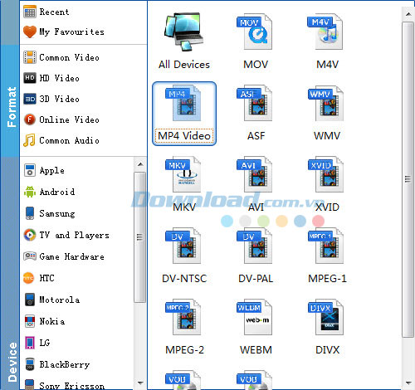The width and height of the screenshot is (415, 390).
Task: Click the format grid scroll-down arrow
Action: pyautogui.click(x=408, y=383)
